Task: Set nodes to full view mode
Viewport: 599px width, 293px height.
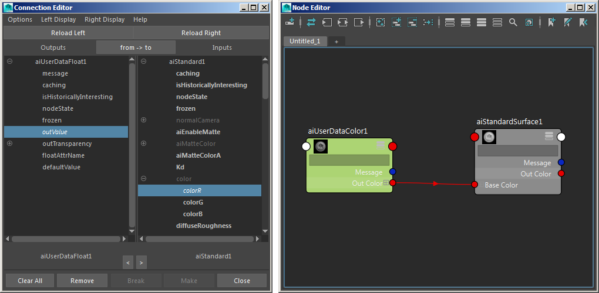Action: pyautogui.click(x=482, y=22)
